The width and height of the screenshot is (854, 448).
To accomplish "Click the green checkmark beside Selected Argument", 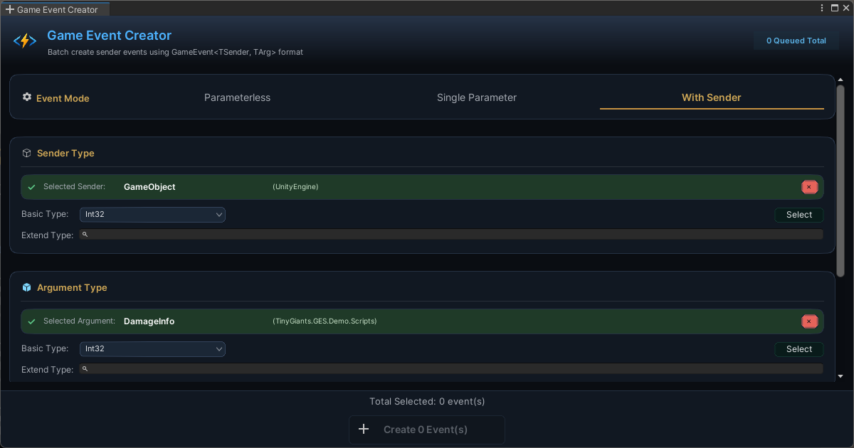I will [x=32, y=321].
